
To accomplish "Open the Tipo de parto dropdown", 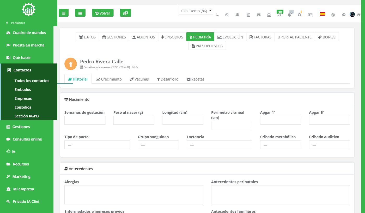I will [97, 145].
